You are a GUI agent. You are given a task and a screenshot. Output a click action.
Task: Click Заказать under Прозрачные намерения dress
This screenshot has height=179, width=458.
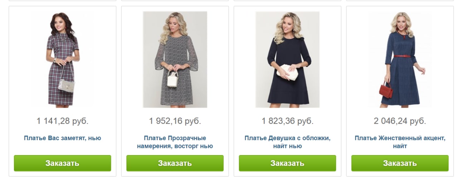[x=175, y=163]
